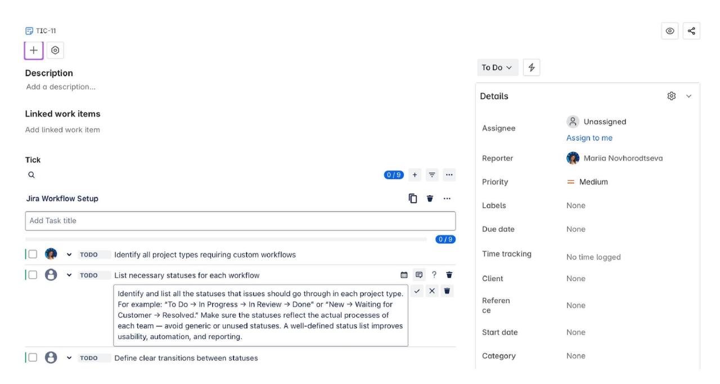Tick the 'List necessary statuses' checkbox
The width and height of the screenshot is (720, 384).
point(33,275)
